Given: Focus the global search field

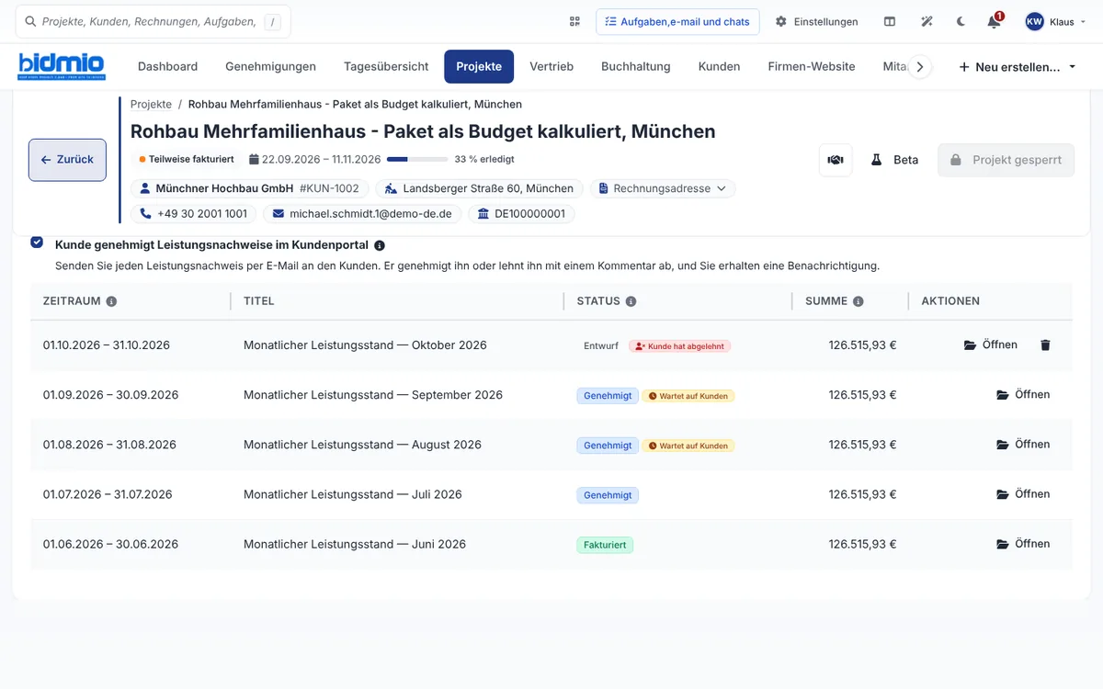Looking at the screenshot, I should click(x=154, y=21).
